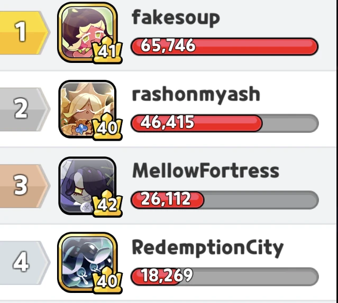Tap the level 41 crown badge

point(107,50)
